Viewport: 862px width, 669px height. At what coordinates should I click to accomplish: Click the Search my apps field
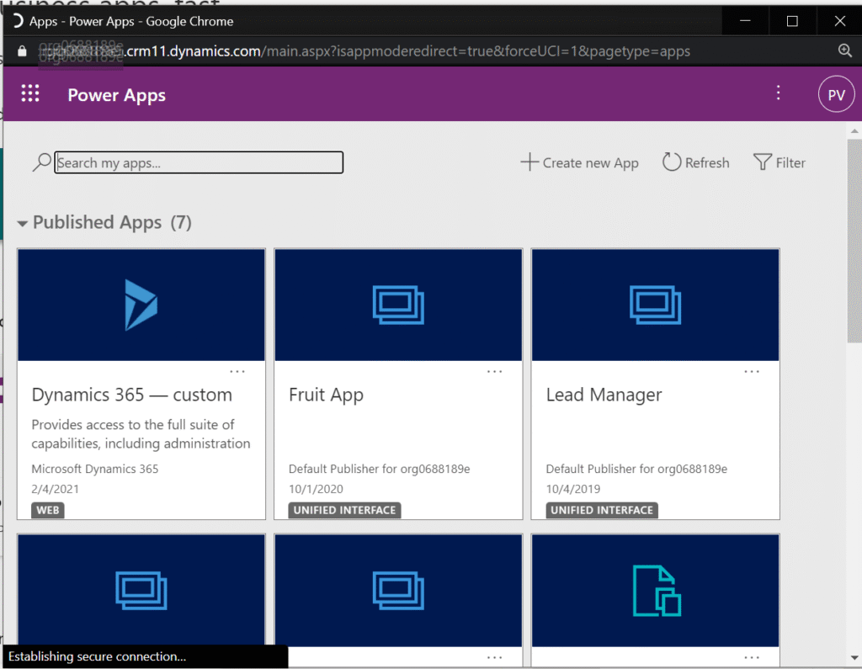point(199,162)
